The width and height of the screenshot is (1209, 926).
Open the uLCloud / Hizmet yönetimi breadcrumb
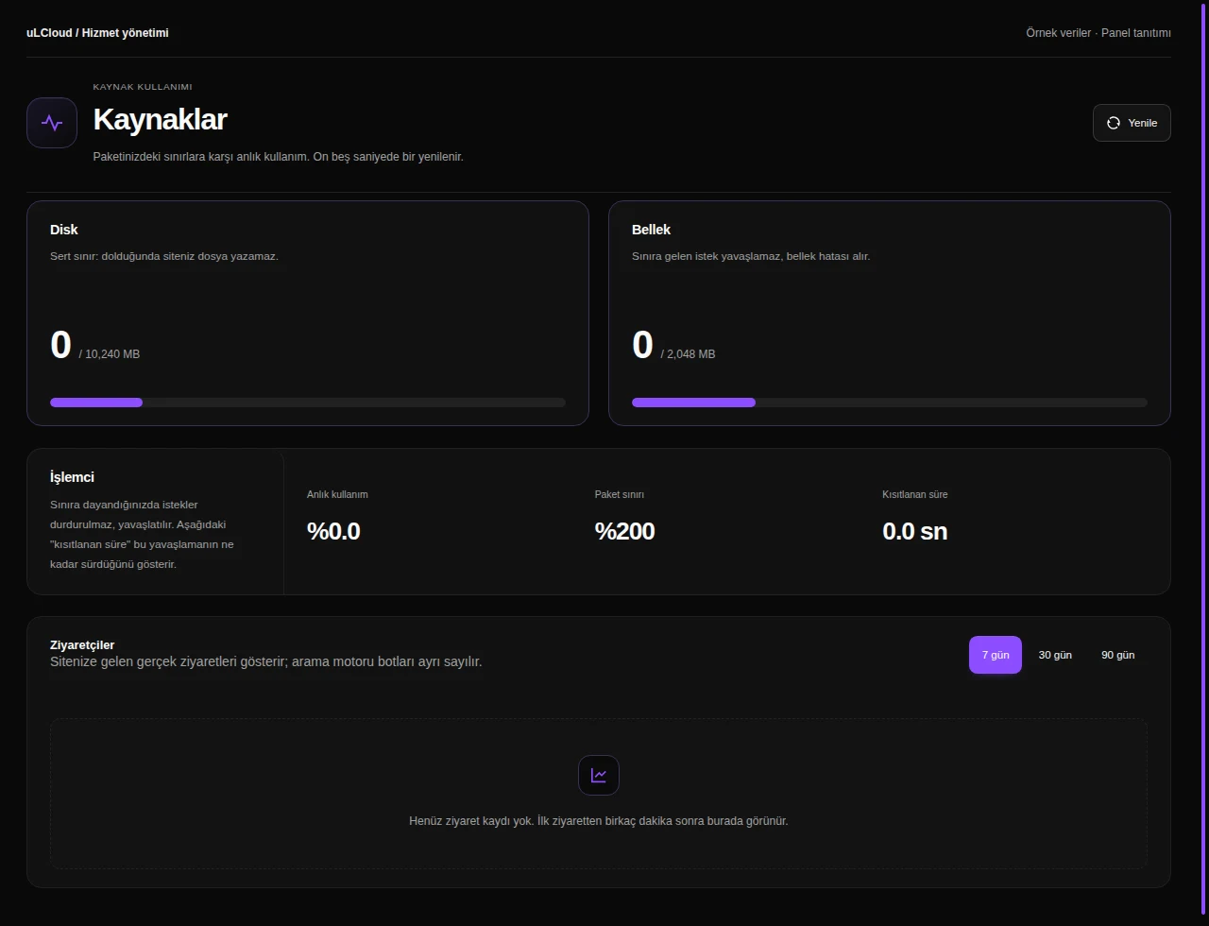tap(97, 33)
